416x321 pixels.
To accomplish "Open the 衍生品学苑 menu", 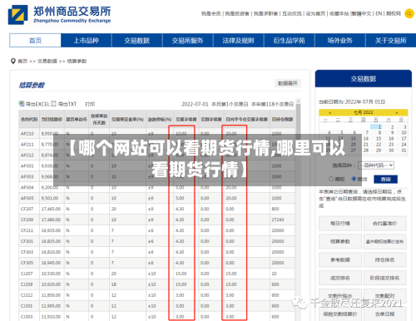I will pos(289,41).
